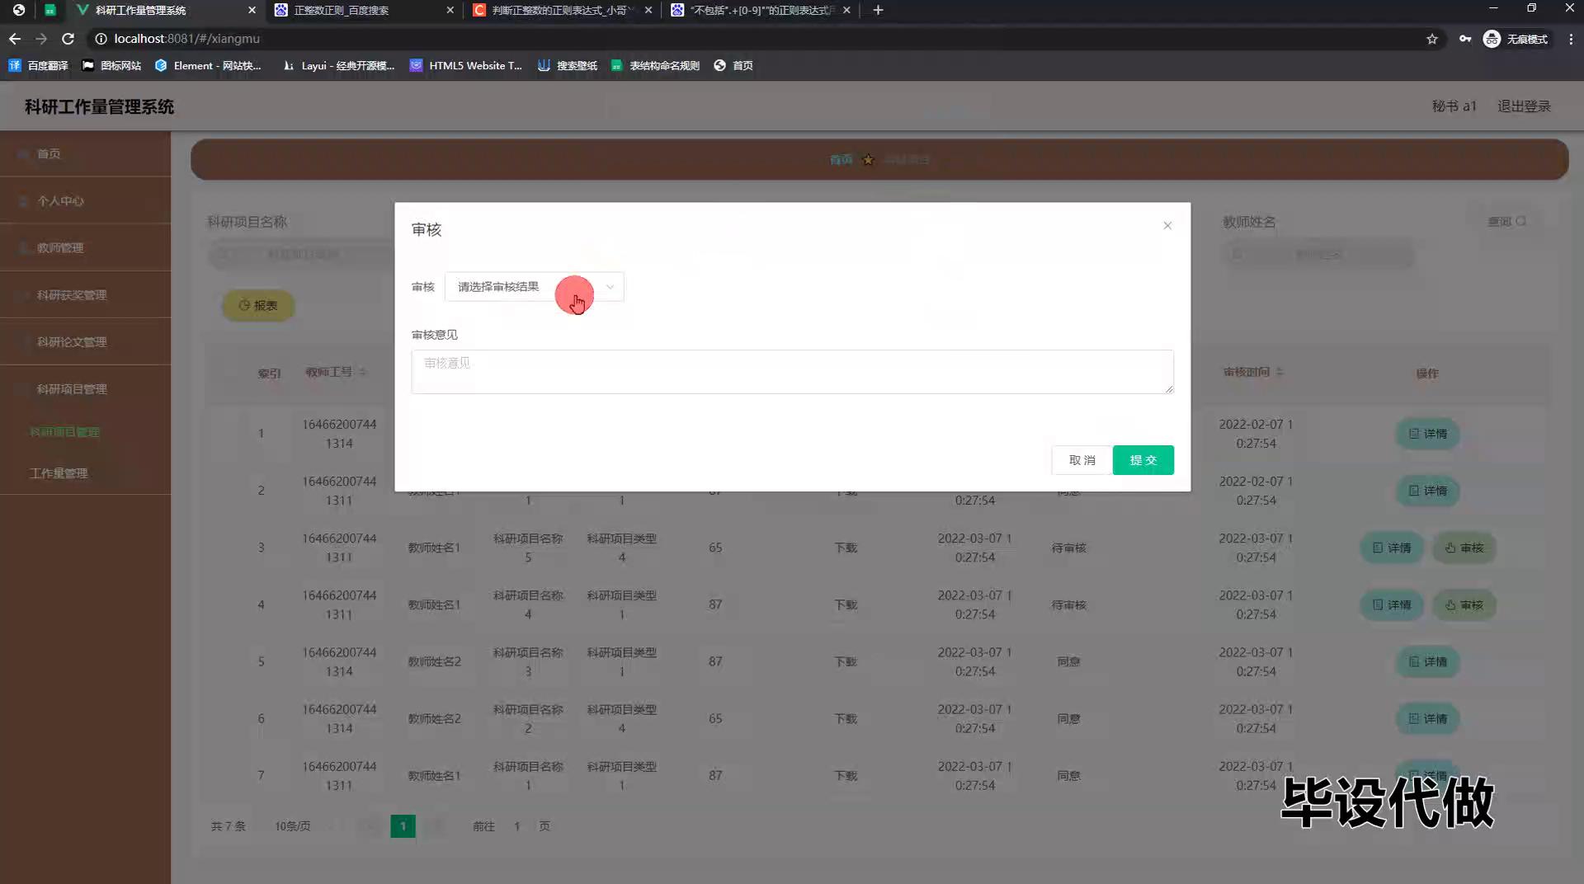Open a new browser tab
1584x884 pixels.
pos(878,10)
